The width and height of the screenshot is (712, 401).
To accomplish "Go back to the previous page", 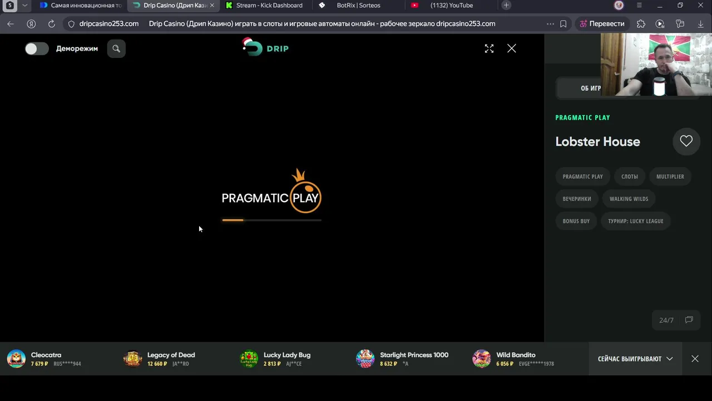I will [10, 24].
